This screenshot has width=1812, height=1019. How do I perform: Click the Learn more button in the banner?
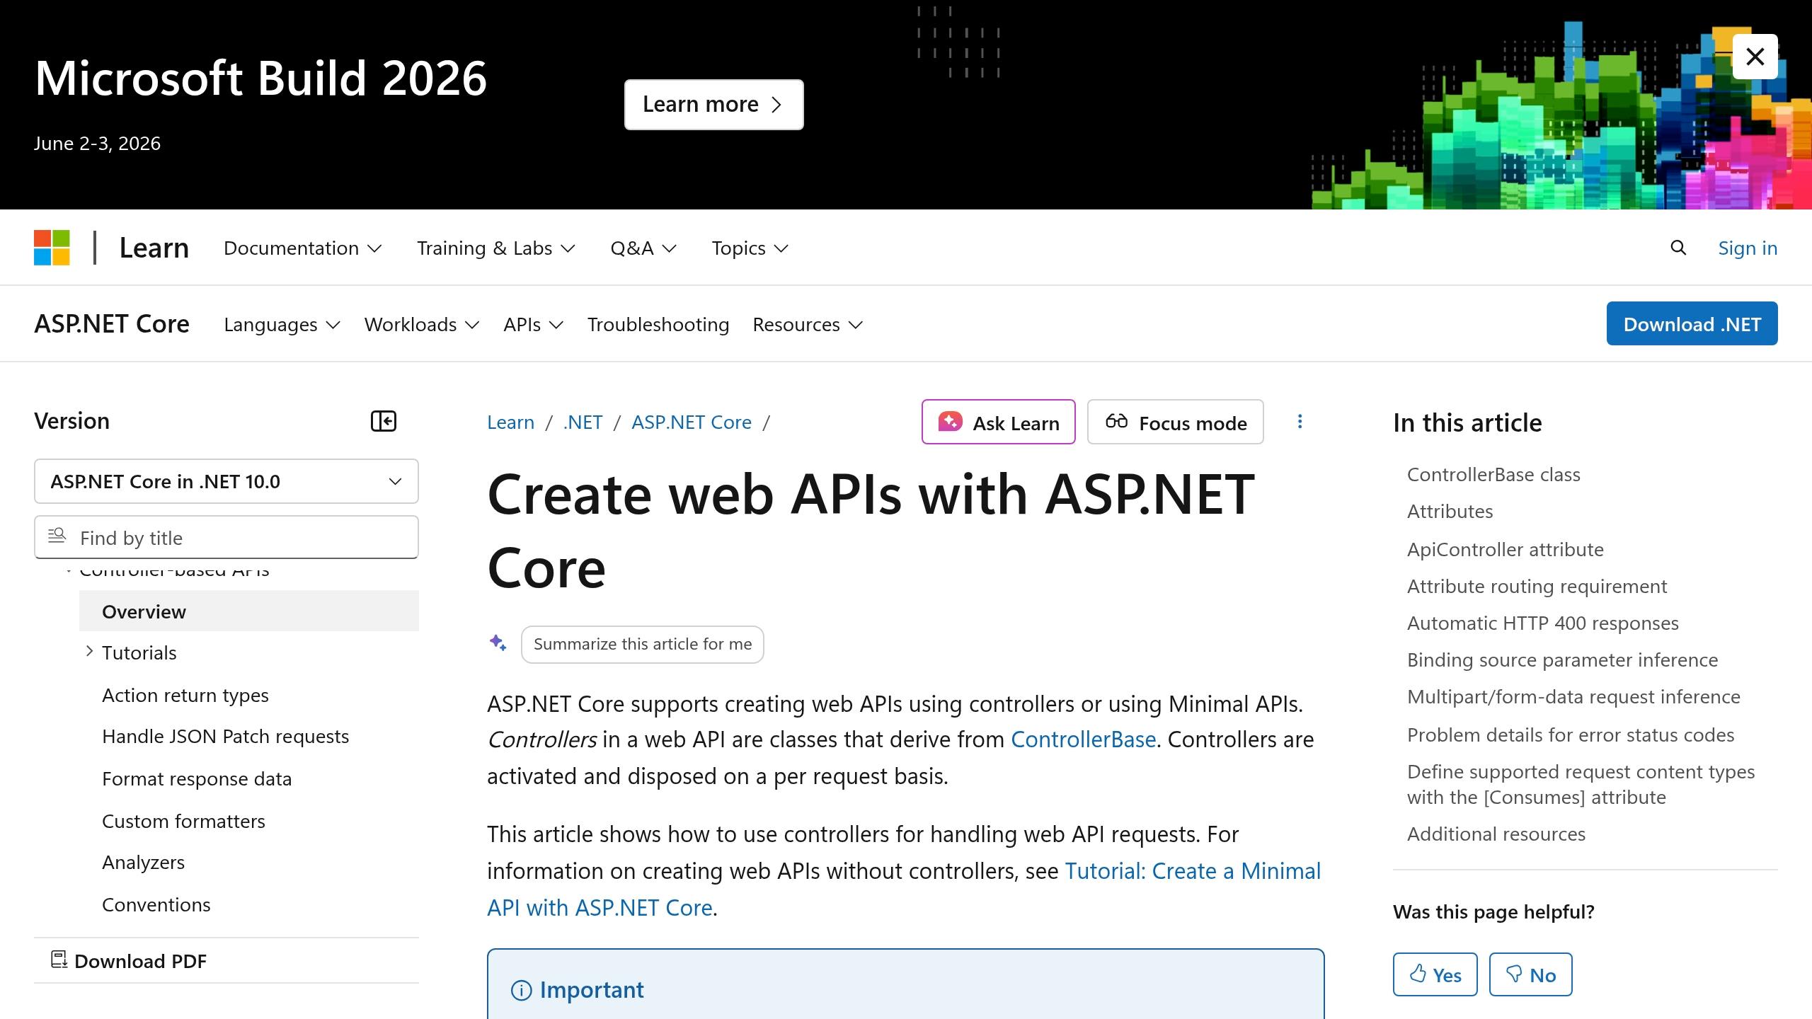coord(713,104)
